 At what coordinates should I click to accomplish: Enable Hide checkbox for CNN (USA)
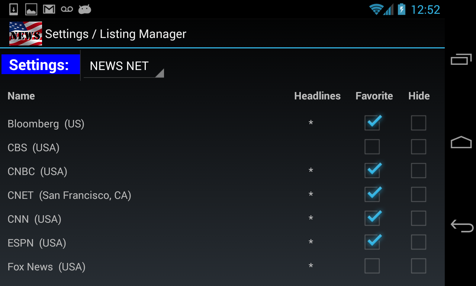click(x=418, y=218)
